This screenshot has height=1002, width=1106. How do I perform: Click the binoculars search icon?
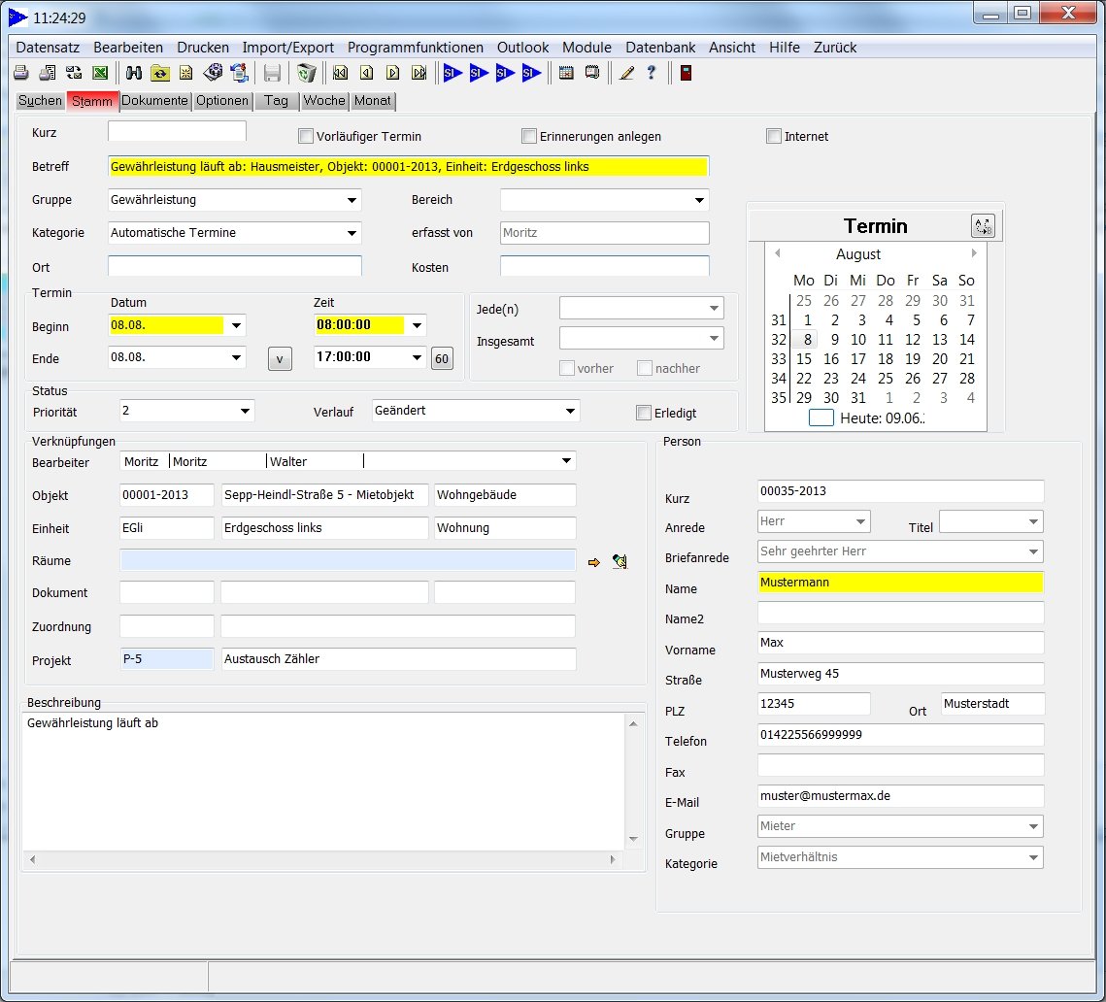coord(134,73)
